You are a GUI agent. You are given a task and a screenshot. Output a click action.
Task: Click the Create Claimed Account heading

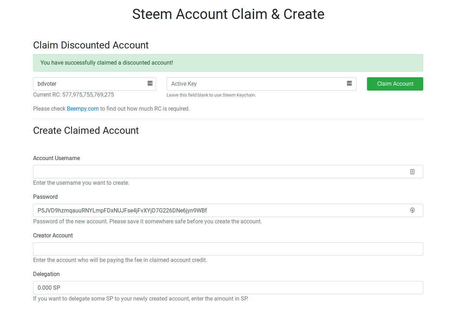(86, 131)
